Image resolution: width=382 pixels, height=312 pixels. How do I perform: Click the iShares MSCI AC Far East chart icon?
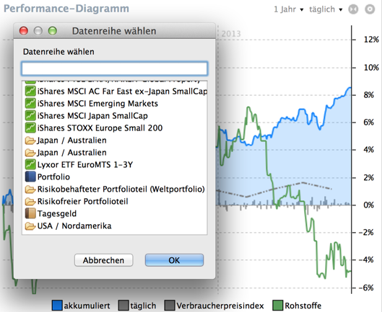coord(30,92)
